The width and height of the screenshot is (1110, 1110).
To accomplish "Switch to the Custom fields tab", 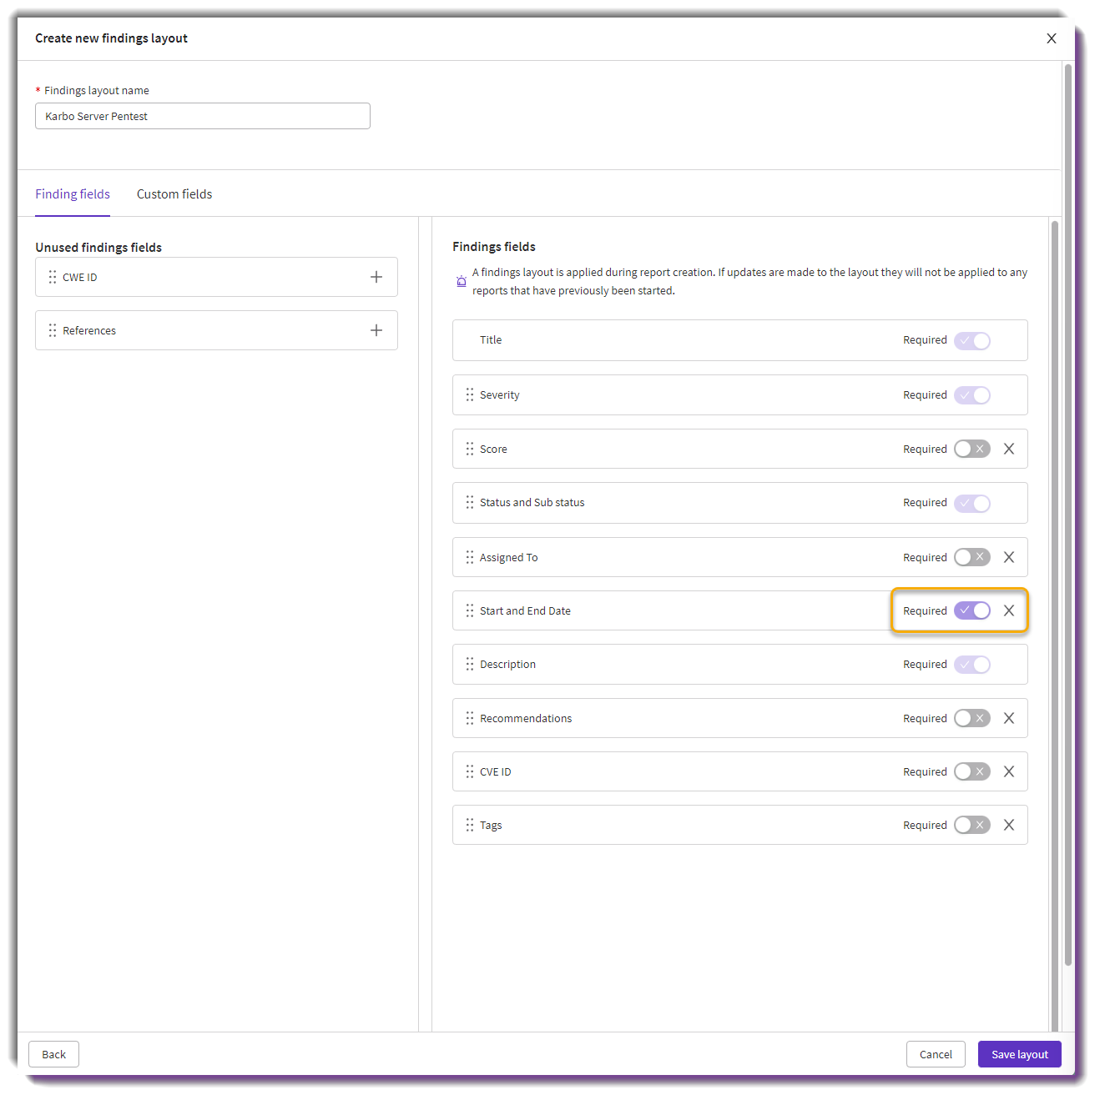I will pyautogui.click(x=174, y=193).
